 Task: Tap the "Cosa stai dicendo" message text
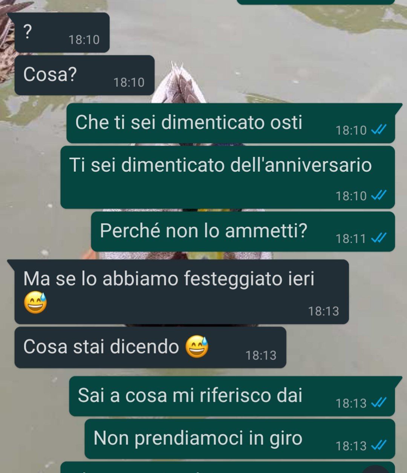pyautogui.click(x=101, y=347)
